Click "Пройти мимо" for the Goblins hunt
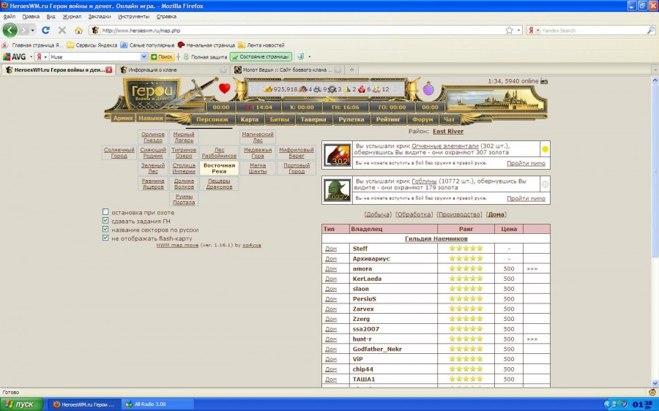659x411 pixels. (526, 198)
